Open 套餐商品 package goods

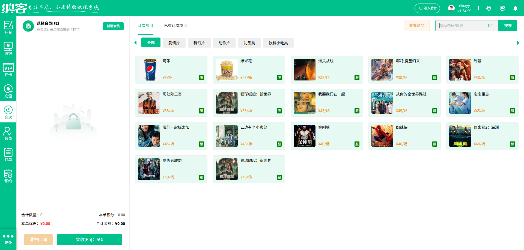coord(417,26)
